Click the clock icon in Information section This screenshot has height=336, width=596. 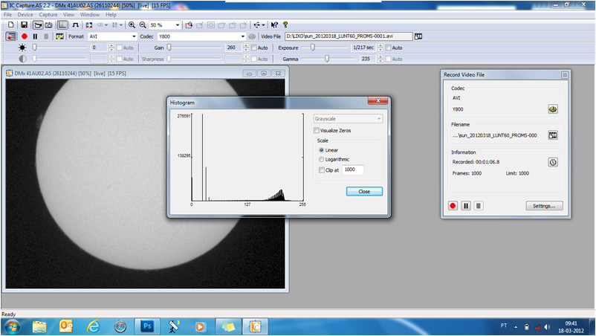coord(553,162)
